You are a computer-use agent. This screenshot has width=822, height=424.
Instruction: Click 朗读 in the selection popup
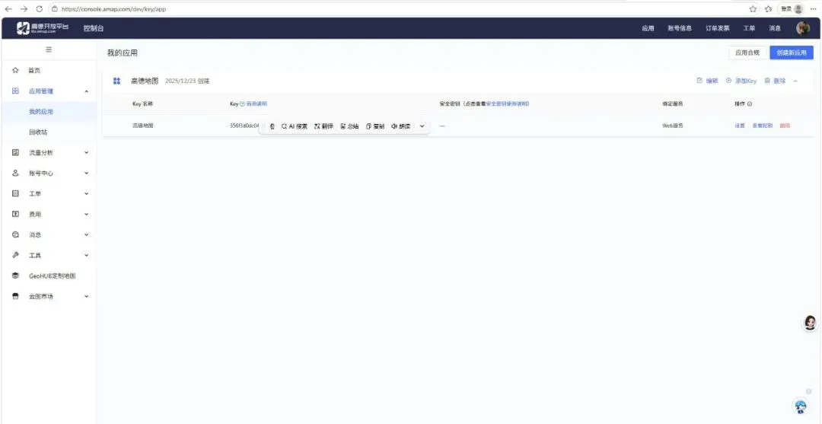point(400,126)
